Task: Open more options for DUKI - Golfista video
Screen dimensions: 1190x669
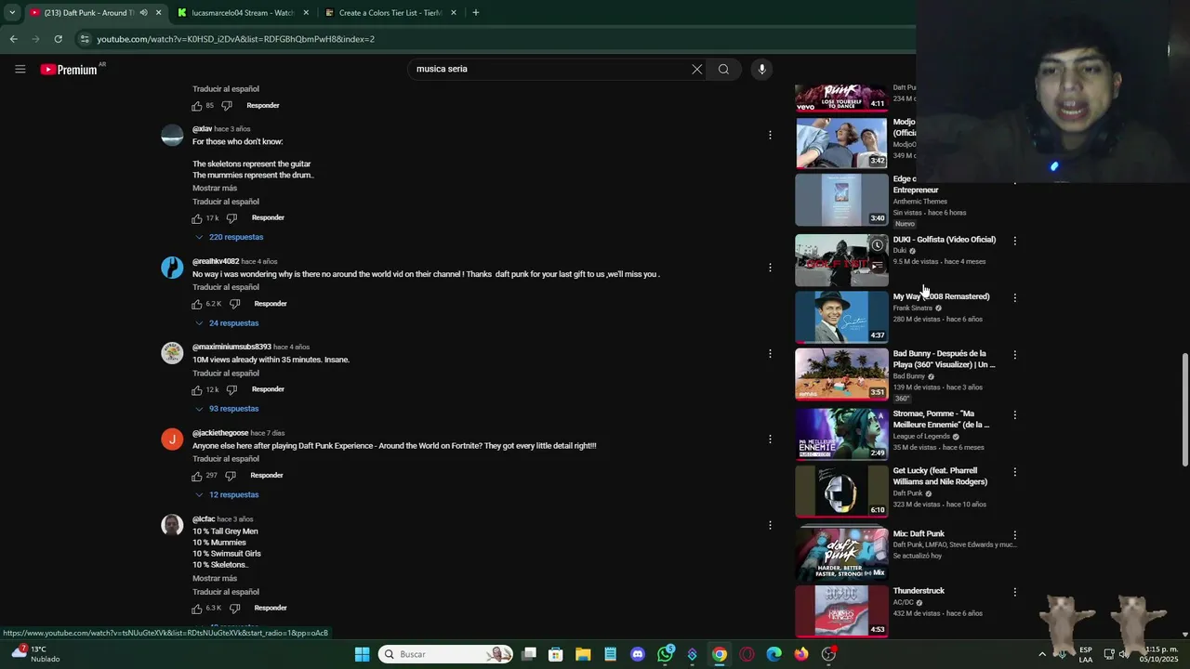Action: (x=1014, y=241)
